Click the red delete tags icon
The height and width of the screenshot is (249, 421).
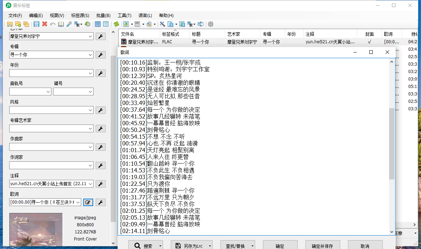[44, 24]
